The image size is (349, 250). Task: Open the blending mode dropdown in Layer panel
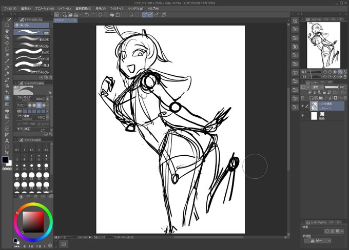[x=317, y=87]
